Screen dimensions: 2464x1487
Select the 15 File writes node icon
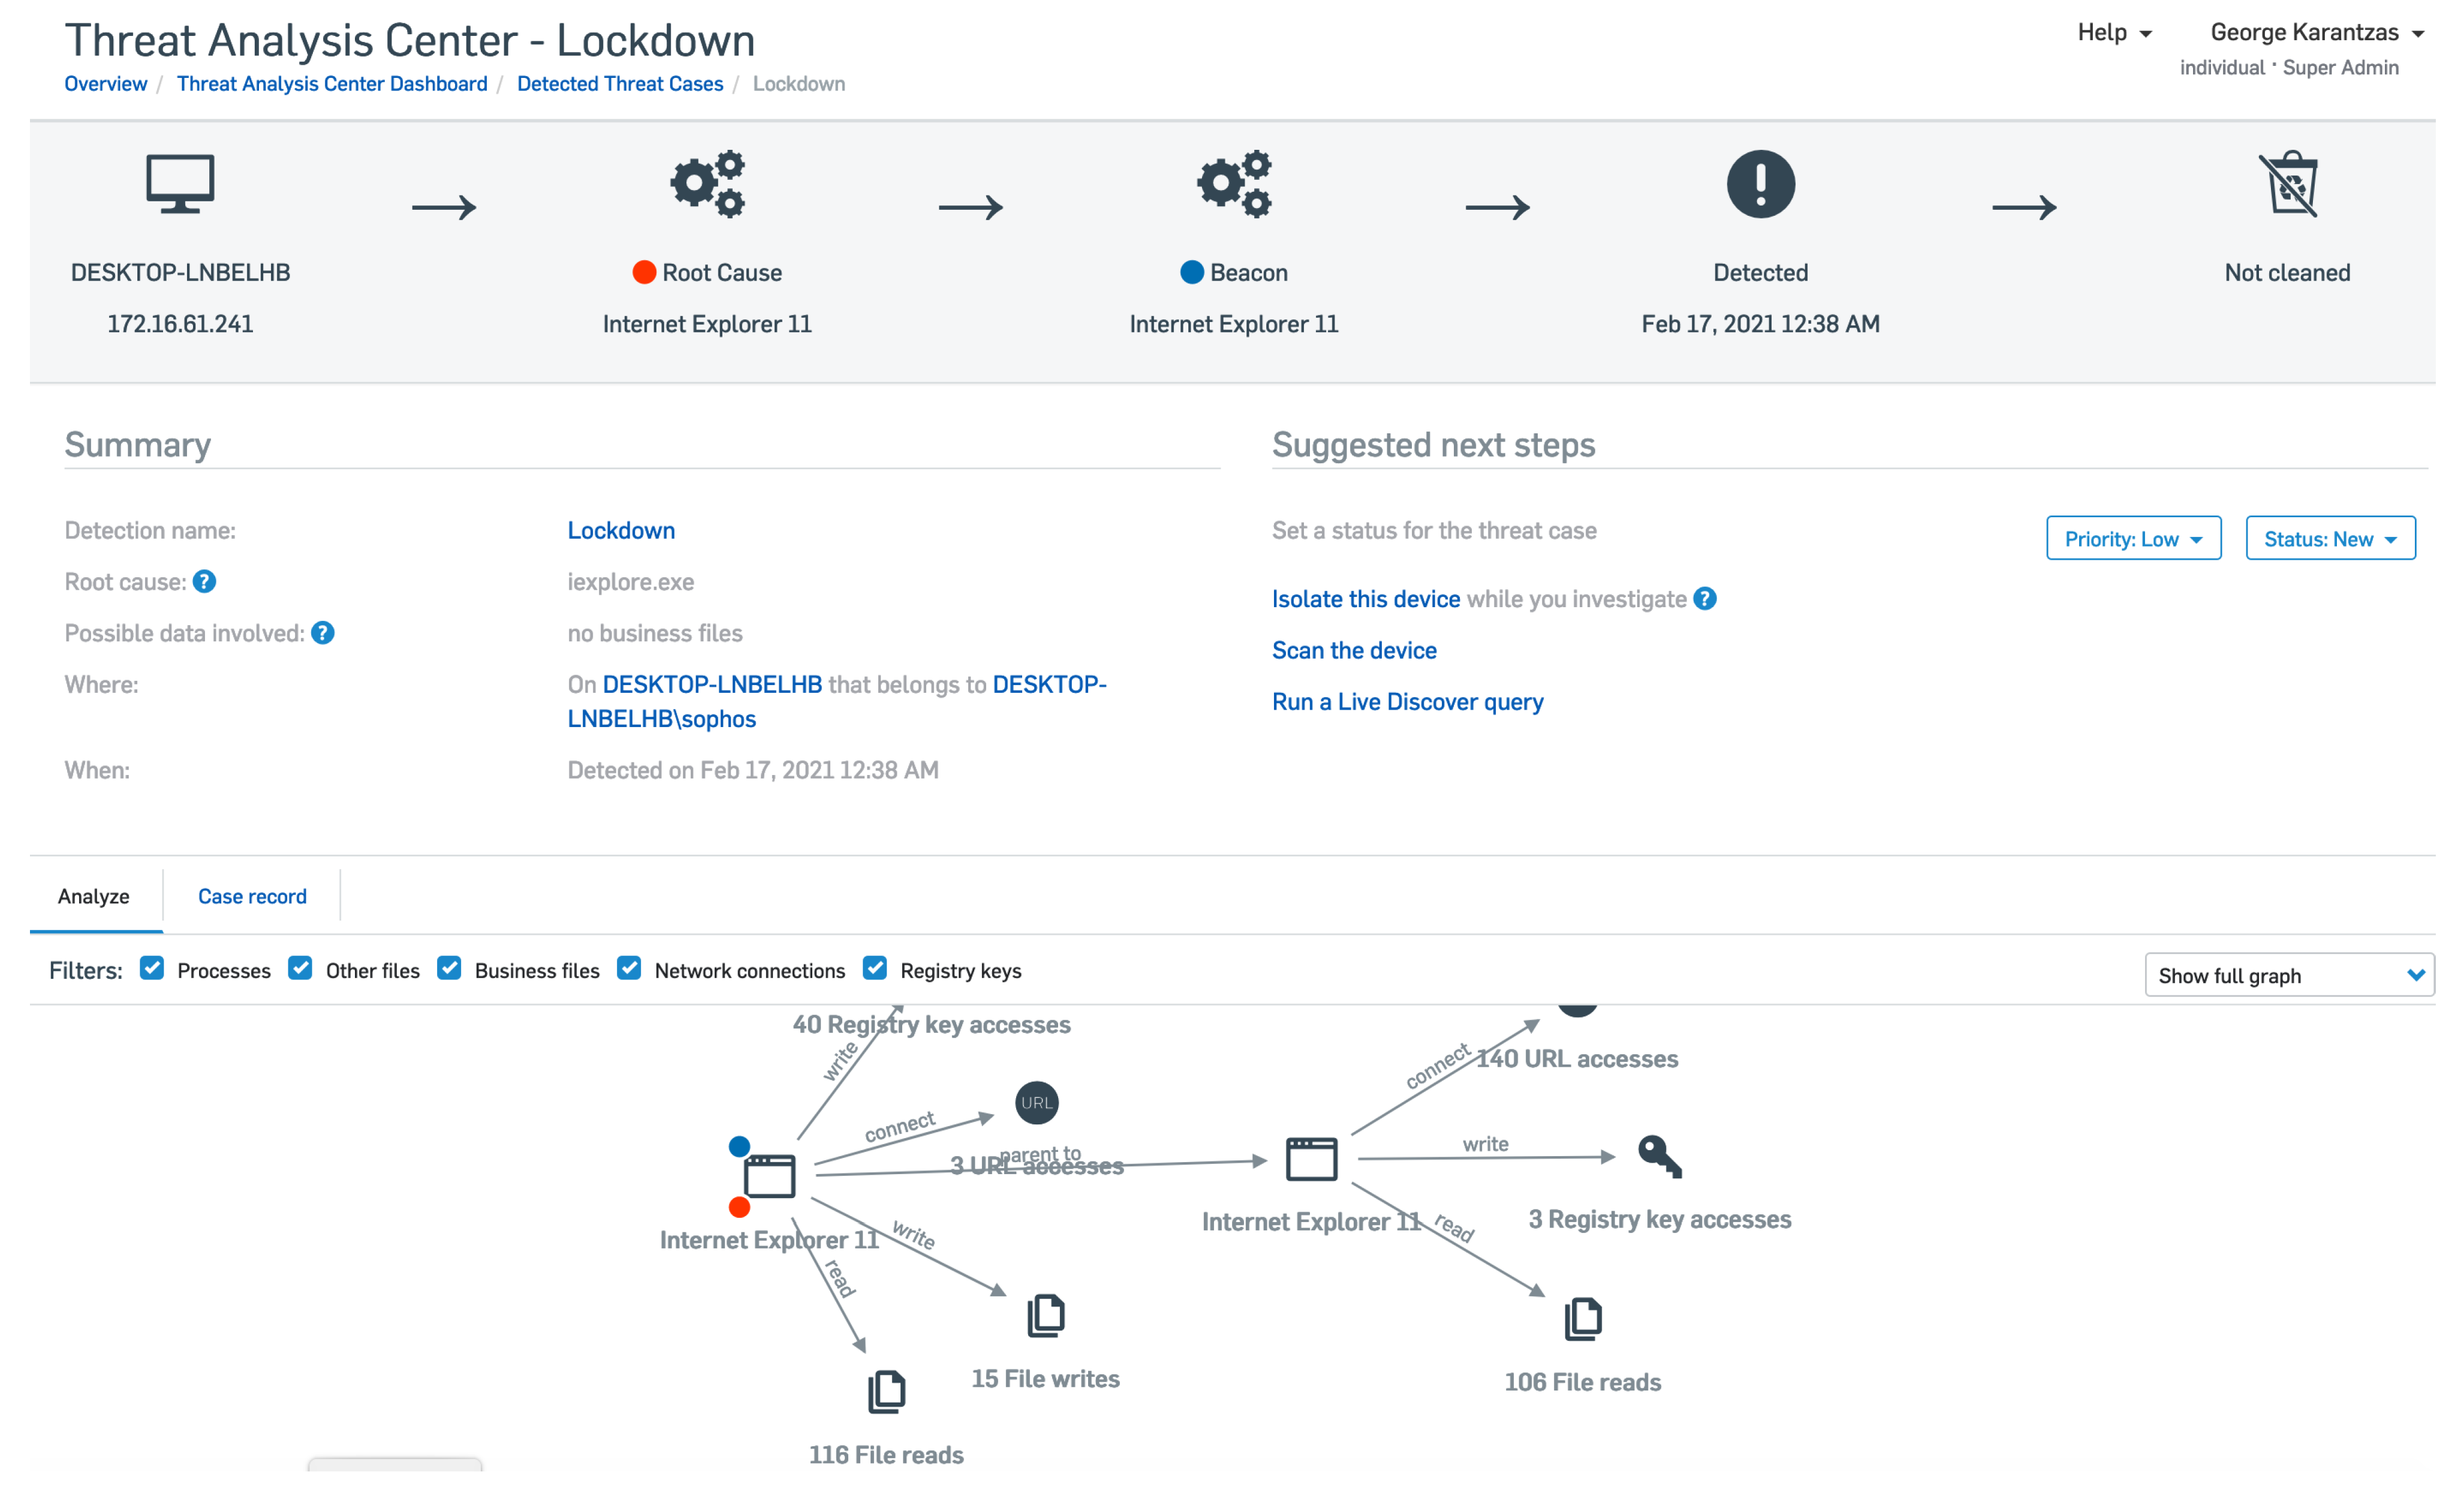coord(1045,1316)
